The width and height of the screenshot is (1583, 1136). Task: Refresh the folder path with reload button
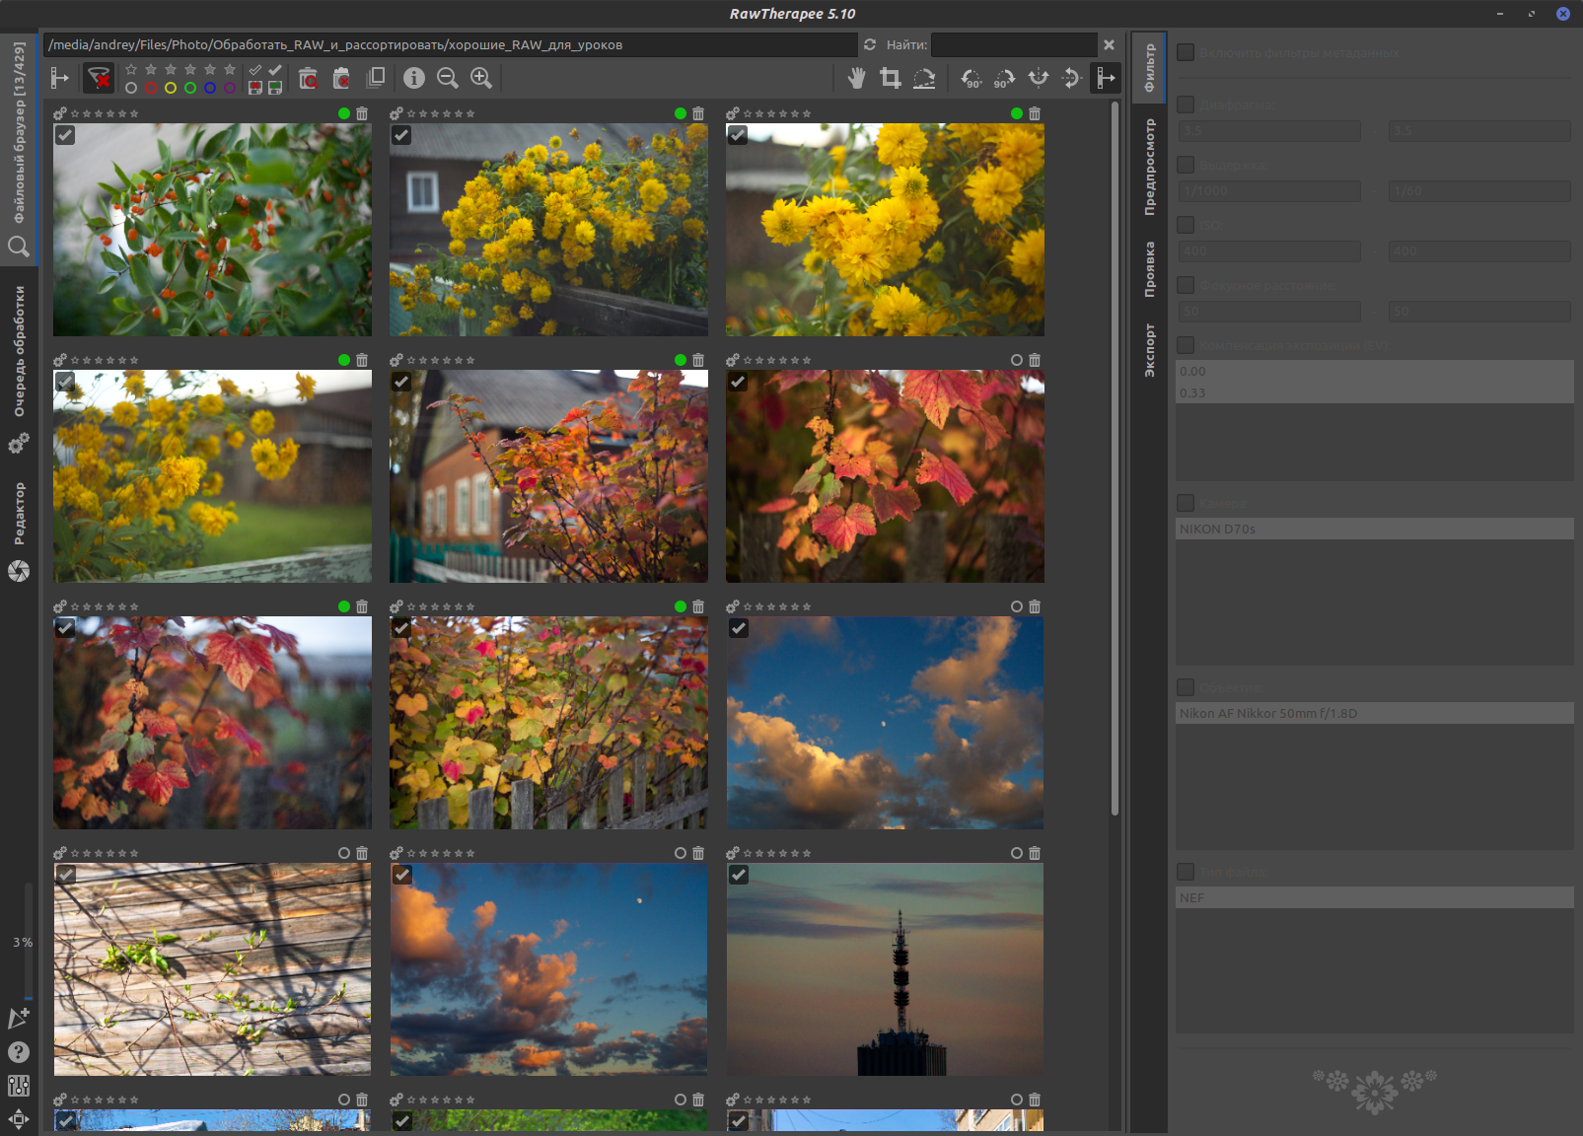tap(870, 44)
